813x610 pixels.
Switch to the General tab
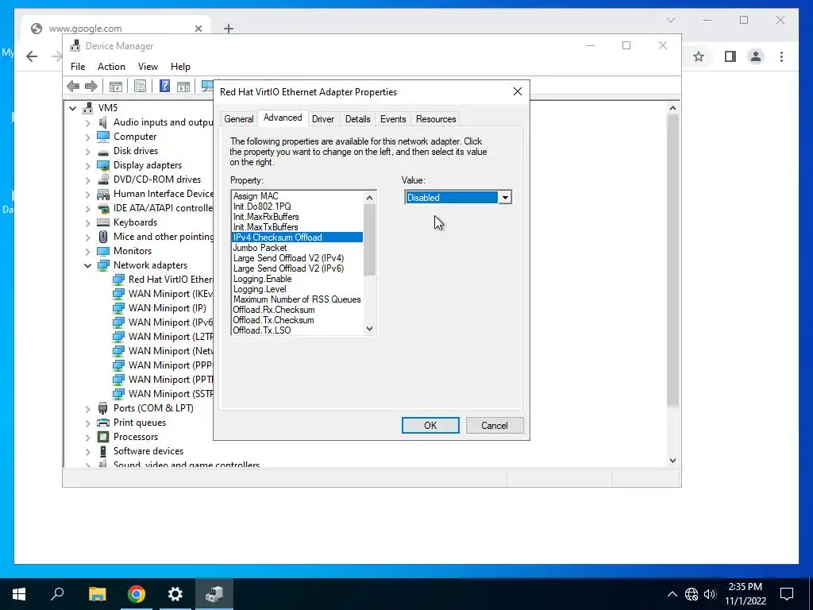[238, 119]
